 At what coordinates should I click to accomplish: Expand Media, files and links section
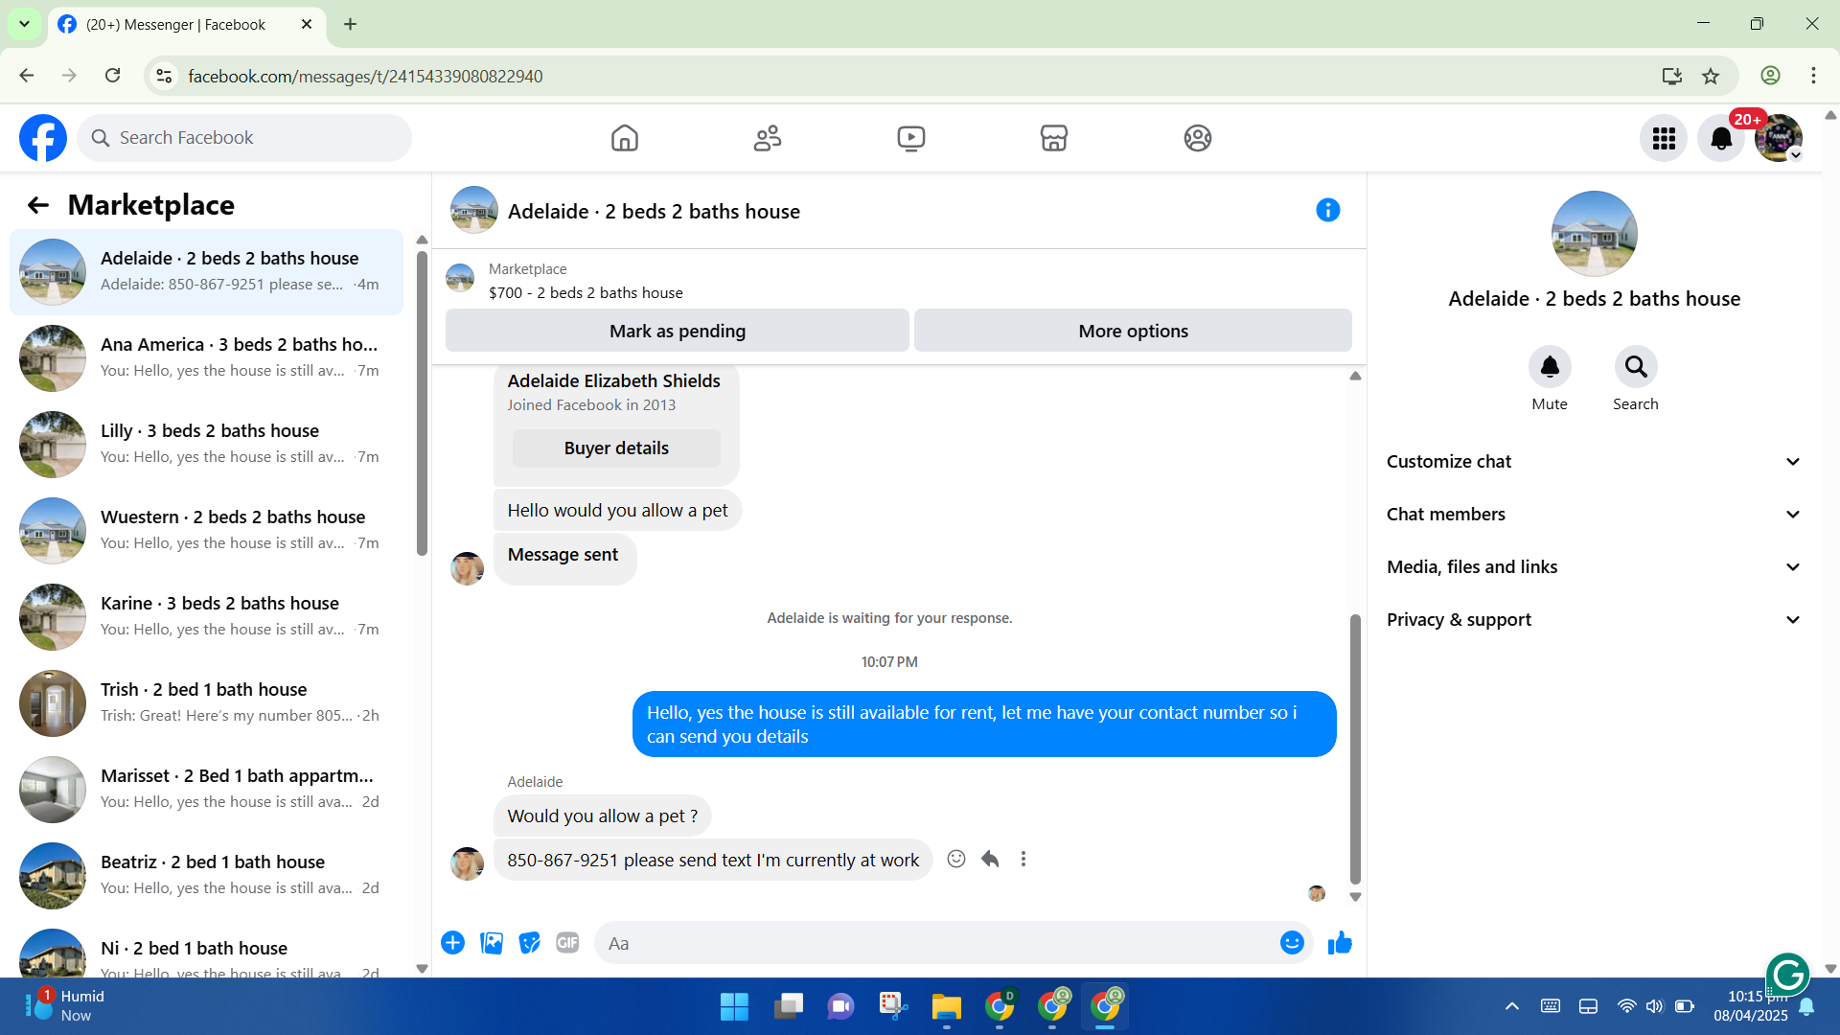tap(1594, 567)
